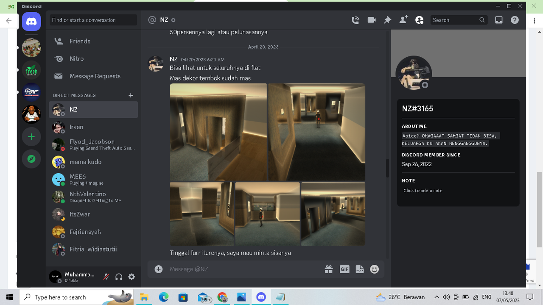This screenshot has height=305, width=543.
Task: Open Nitro page
Action: (x=93, y=59)
